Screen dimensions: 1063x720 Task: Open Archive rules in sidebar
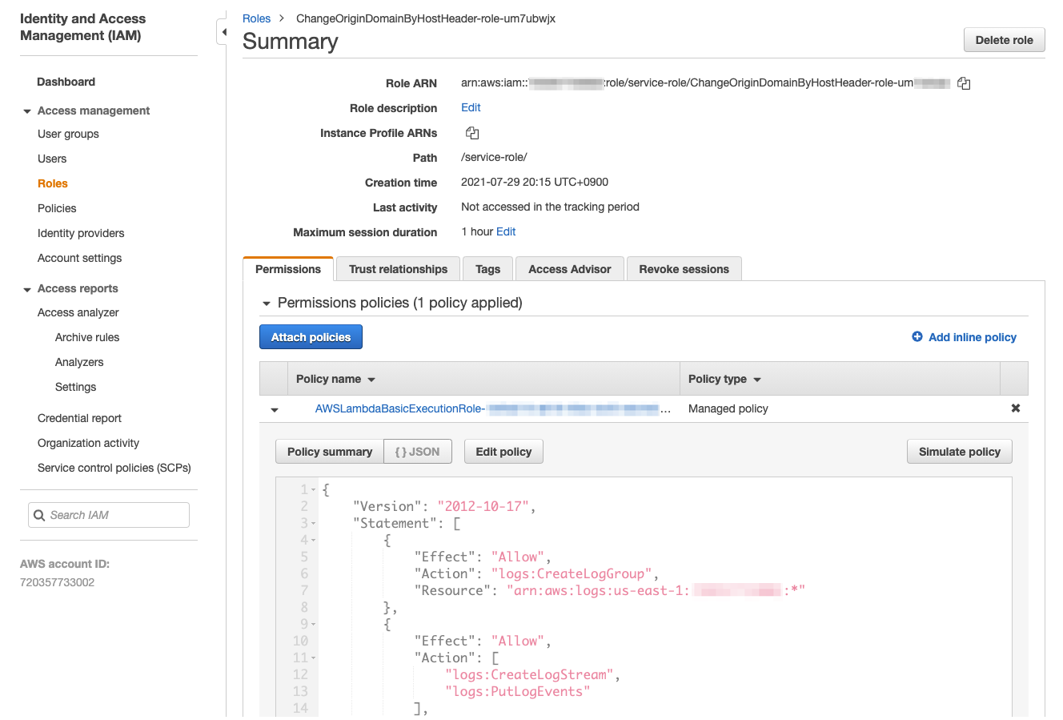tap(87, 337)
